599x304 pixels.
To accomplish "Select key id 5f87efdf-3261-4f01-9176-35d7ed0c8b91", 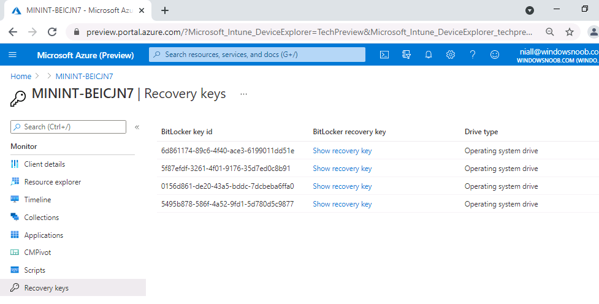I will [x=226, y=169].
